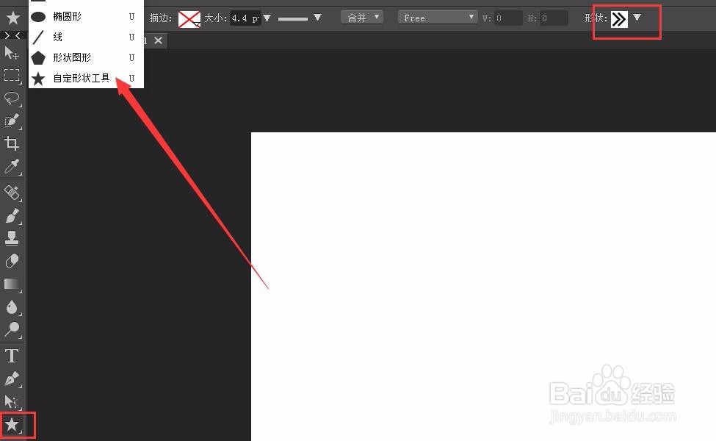
Task: Select the Type text tool
Action: click(x=12, y=356)
